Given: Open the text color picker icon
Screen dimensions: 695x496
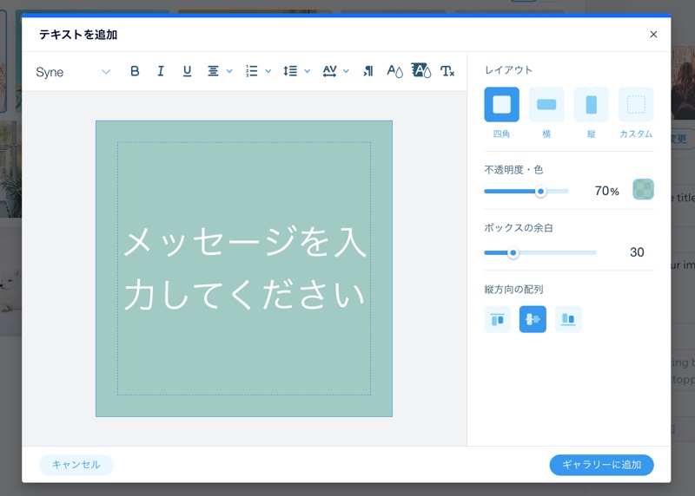Looking at the screenshot, I should (394, 72).
